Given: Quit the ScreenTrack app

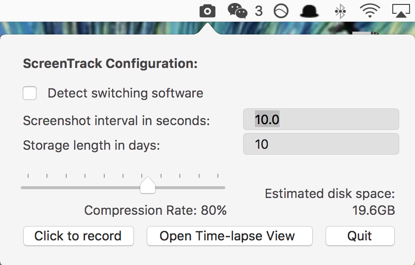Looking at the screenshot, I should tap(360, 236).
